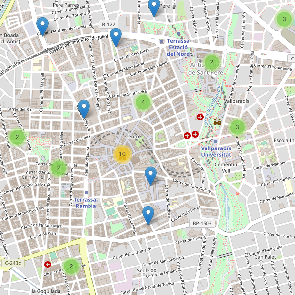295x295 pixels.
Task: Click the Carrer de Prim street label
Action: click(188, 240)
